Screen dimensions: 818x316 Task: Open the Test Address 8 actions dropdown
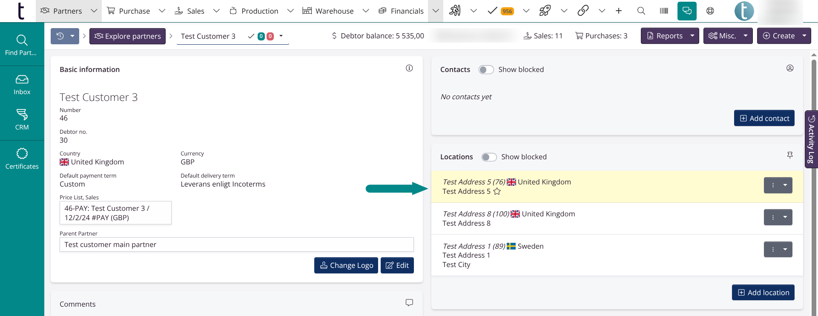tap(785, 217)
